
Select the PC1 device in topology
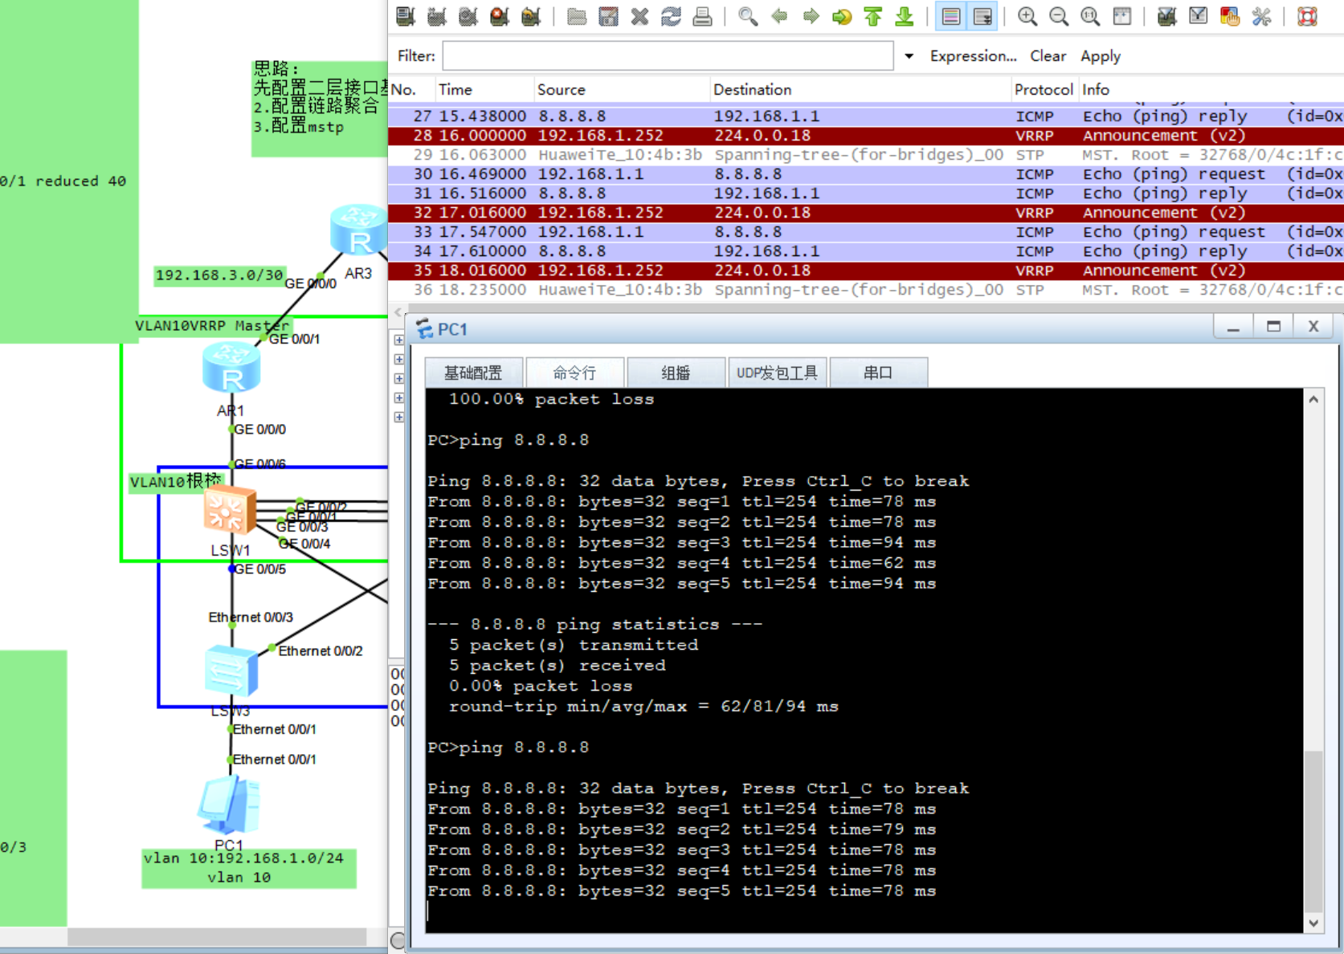[x=229, y=805]
